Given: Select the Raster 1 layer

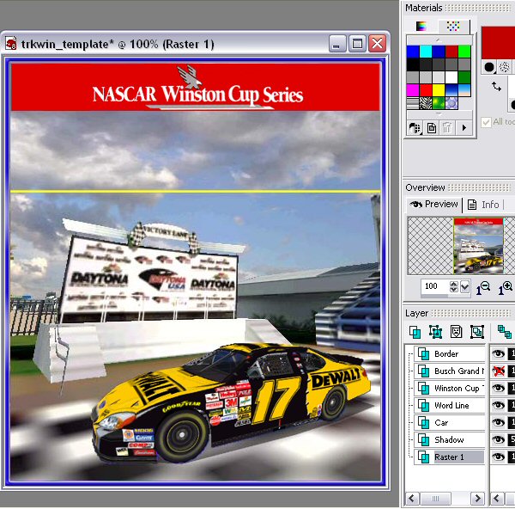Looking at the screenshot, I should (449, 457).
